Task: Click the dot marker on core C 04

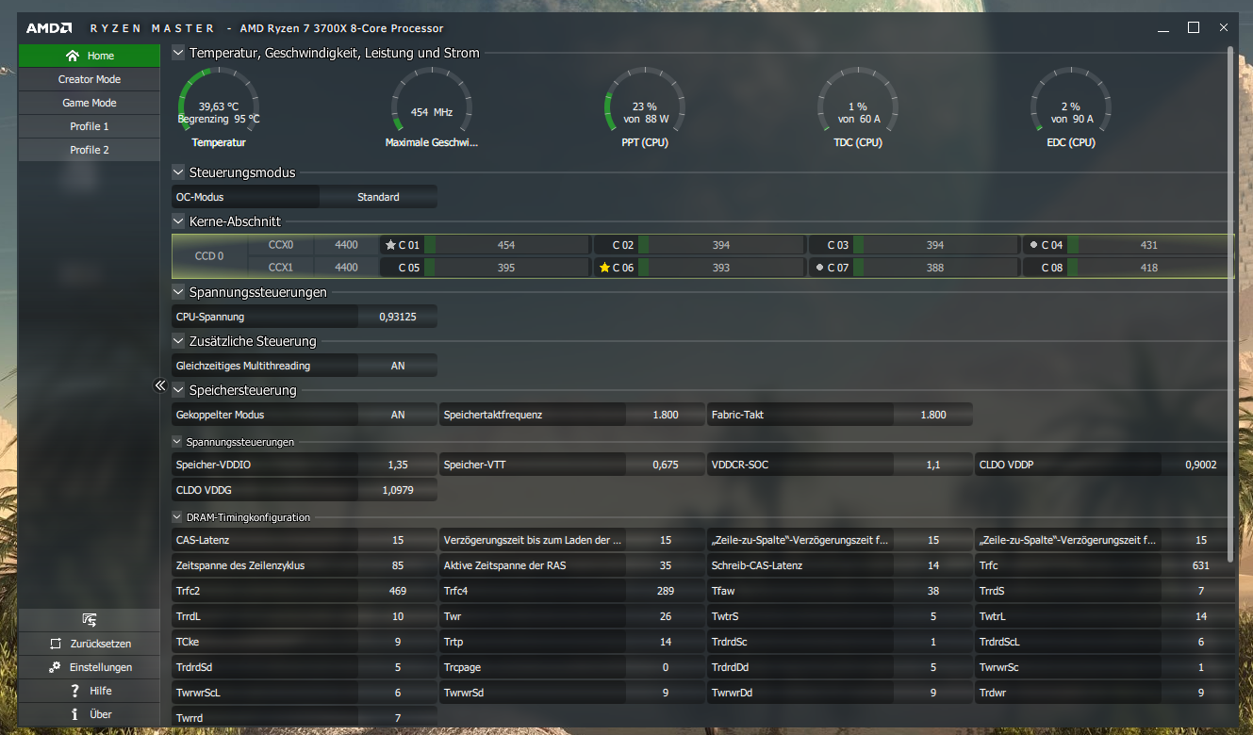Action: tap(1033, 245)
